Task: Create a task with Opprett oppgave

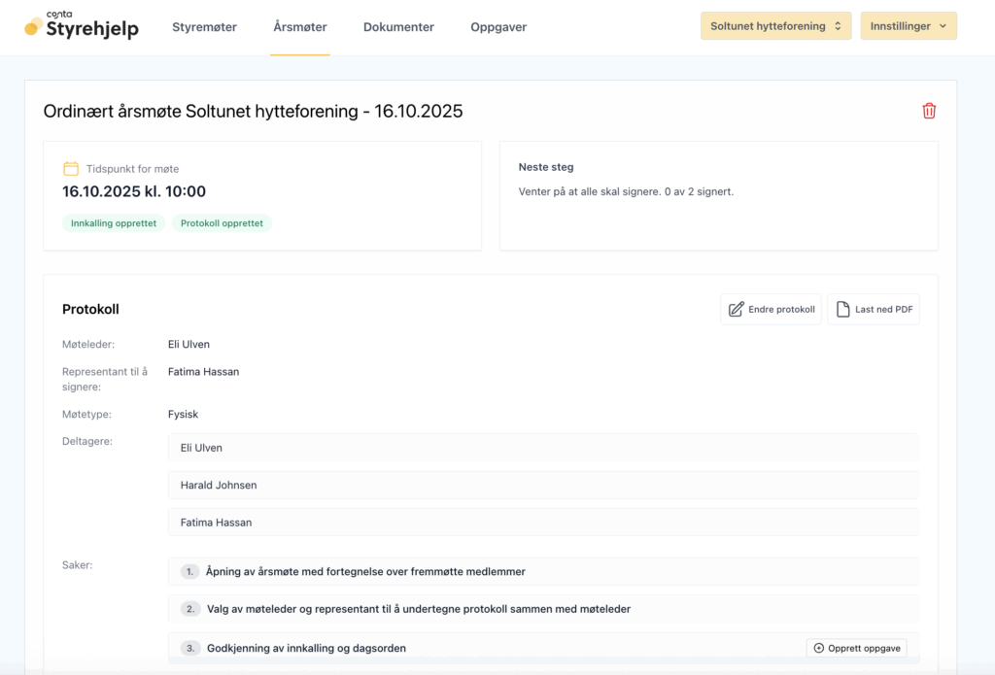Action: [x=856, y=648]
